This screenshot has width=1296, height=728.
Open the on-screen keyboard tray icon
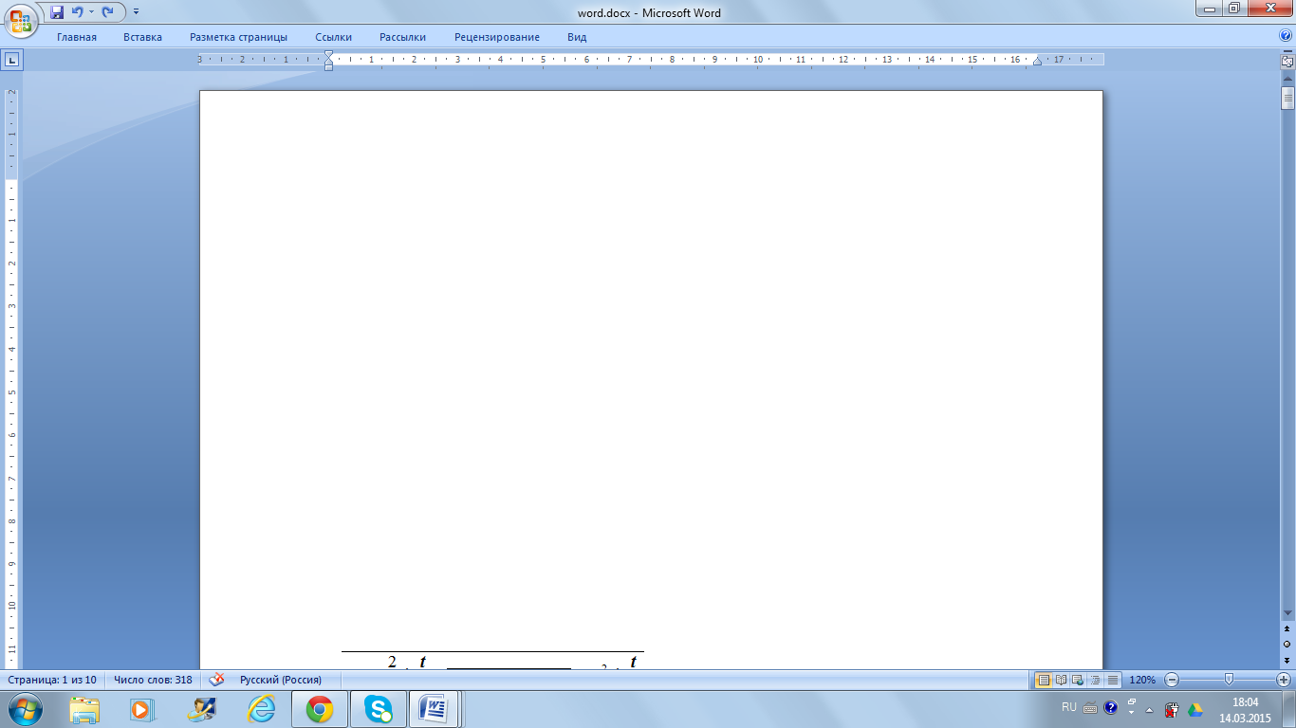click(1090, 707)
